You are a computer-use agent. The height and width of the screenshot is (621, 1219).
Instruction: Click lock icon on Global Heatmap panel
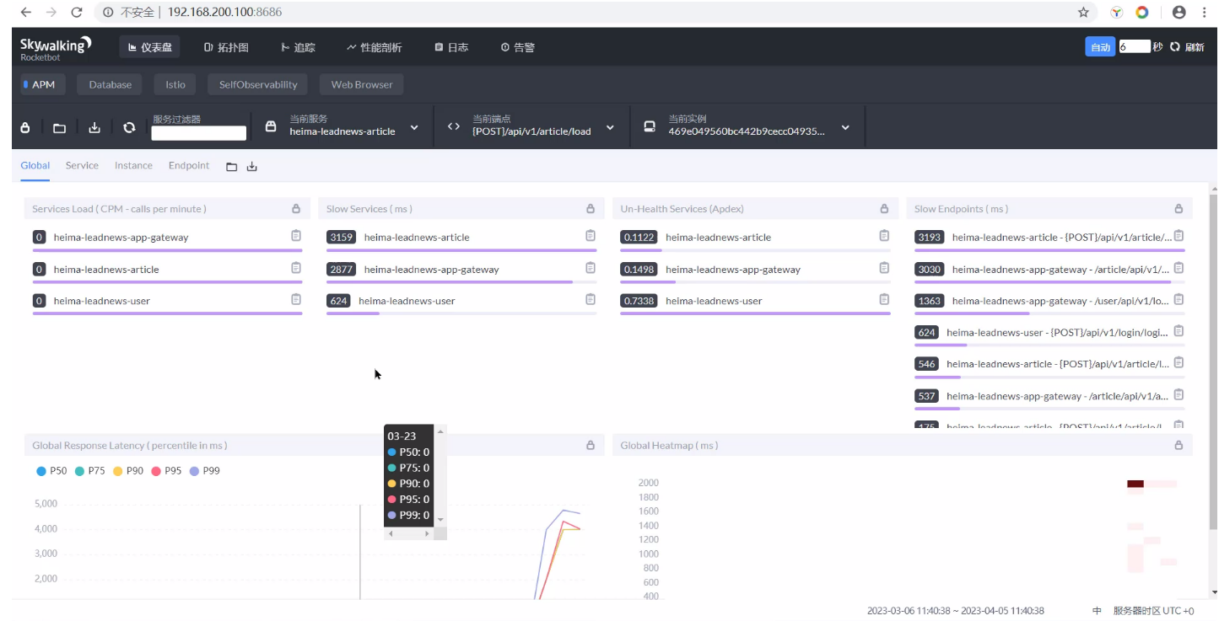point(1179,445)
